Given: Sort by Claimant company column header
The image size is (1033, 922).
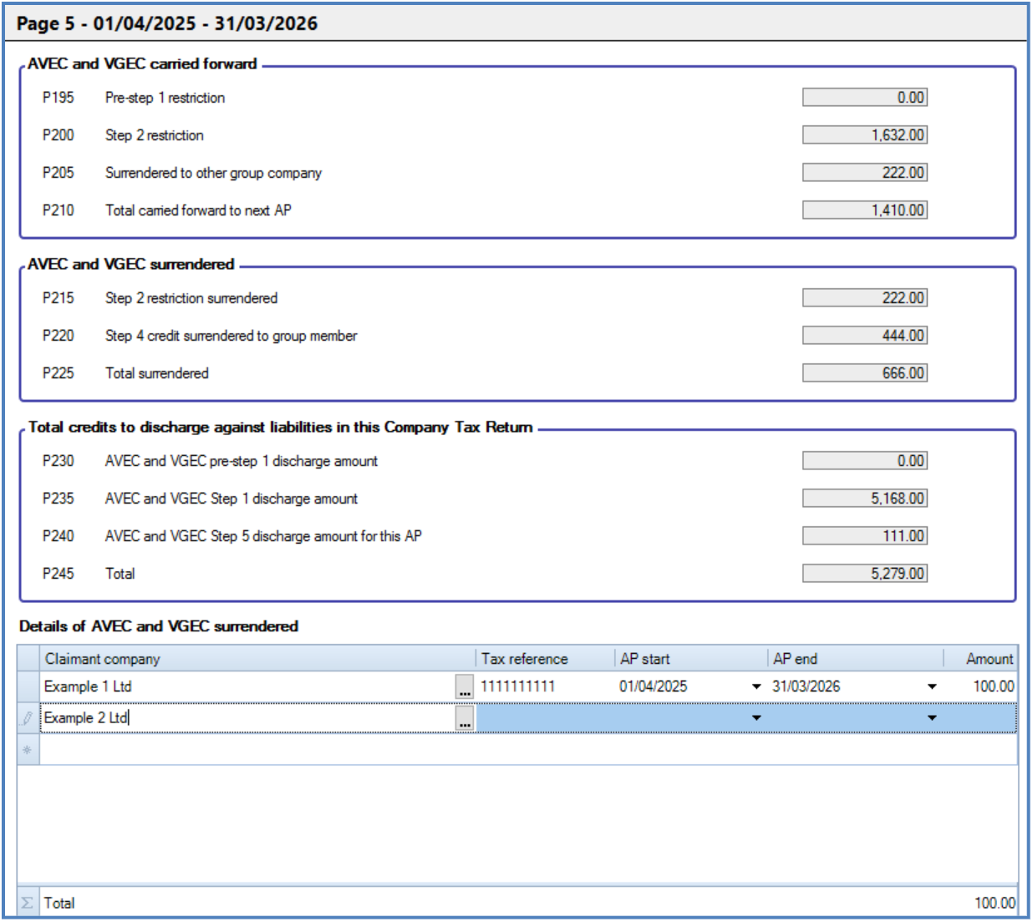Looking at the screenshot, I should point(257,659).
